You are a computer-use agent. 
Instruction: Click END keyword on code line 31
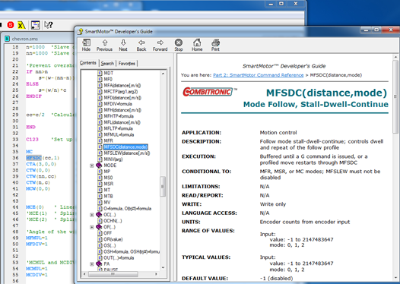[30, 127]
